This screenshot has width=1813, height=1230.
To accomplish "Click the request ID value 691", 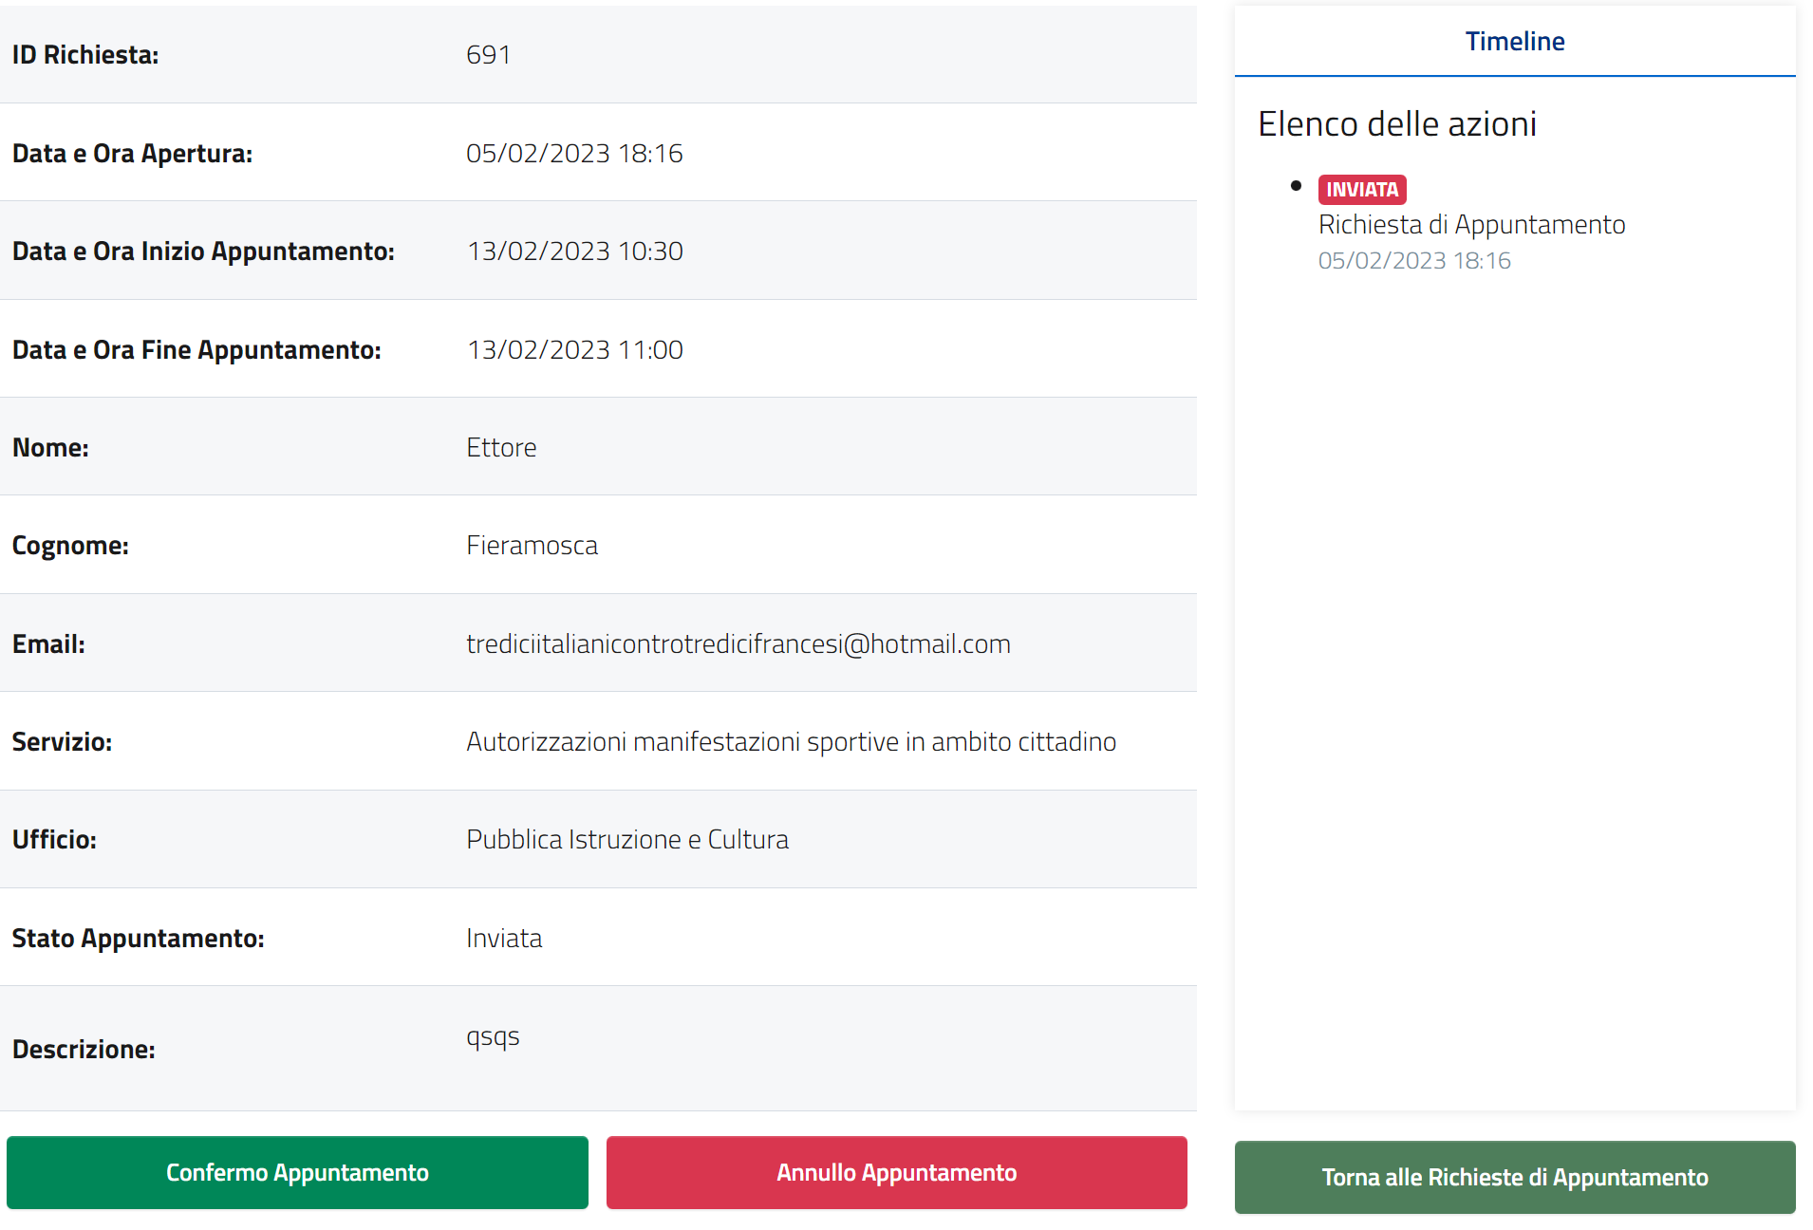I will [488, 55].
